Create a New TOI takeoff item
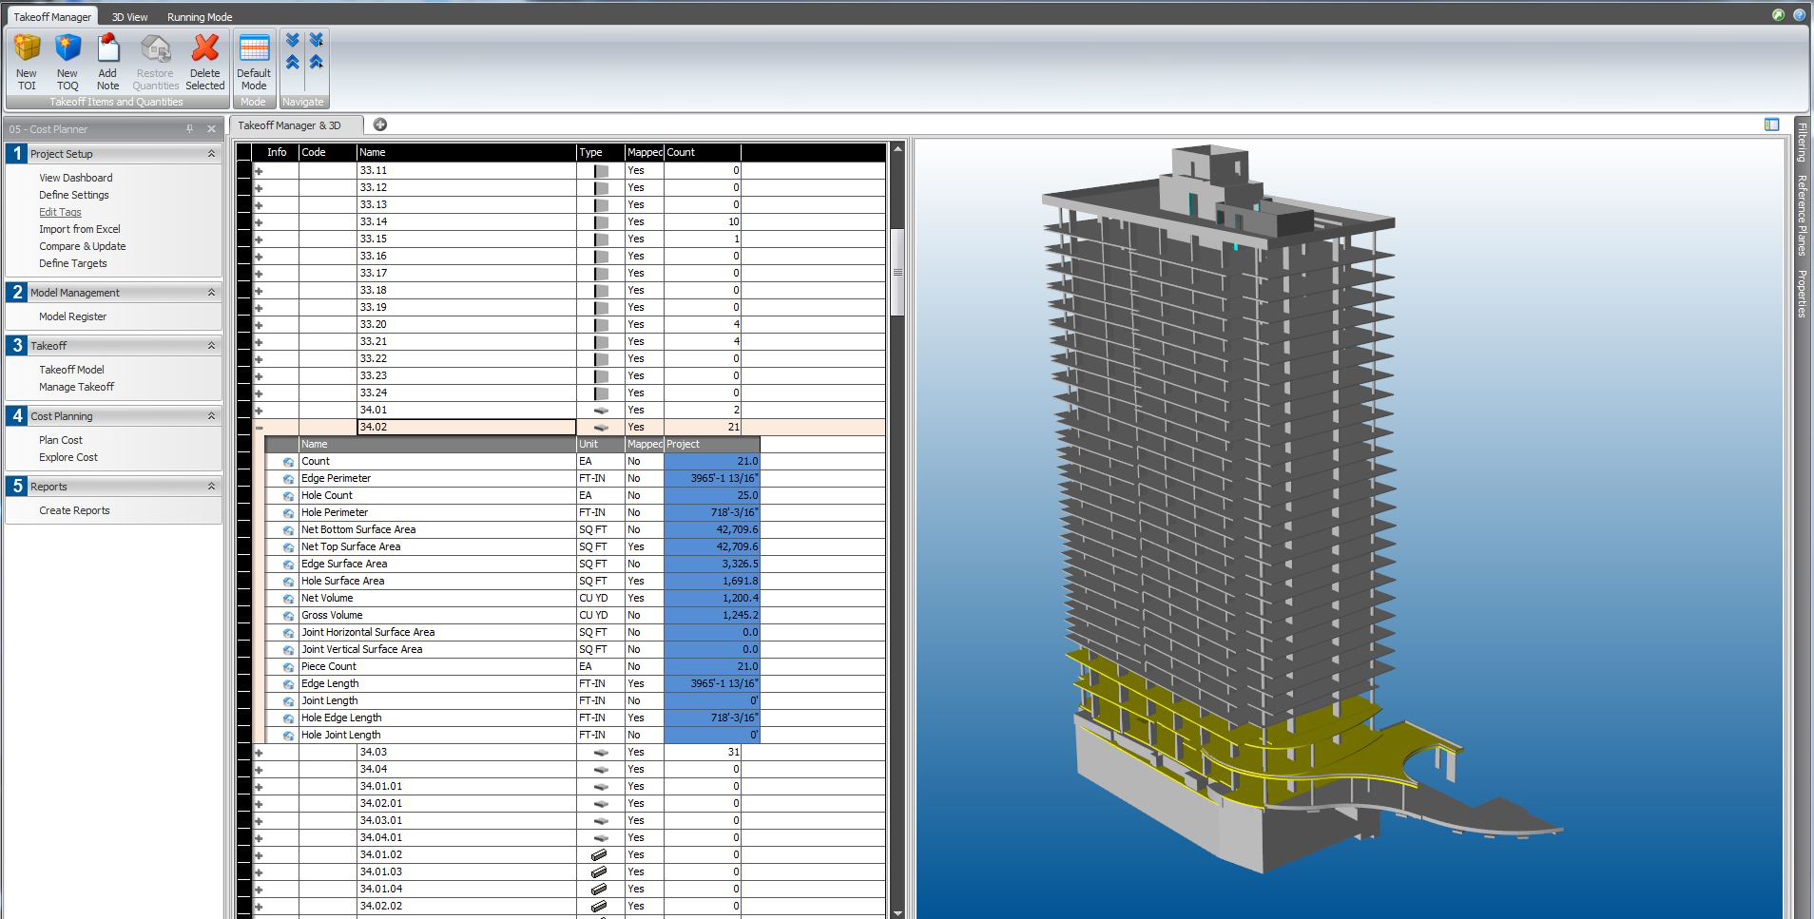Viewport: 1814px width, 919px height. tap(26, 59)
